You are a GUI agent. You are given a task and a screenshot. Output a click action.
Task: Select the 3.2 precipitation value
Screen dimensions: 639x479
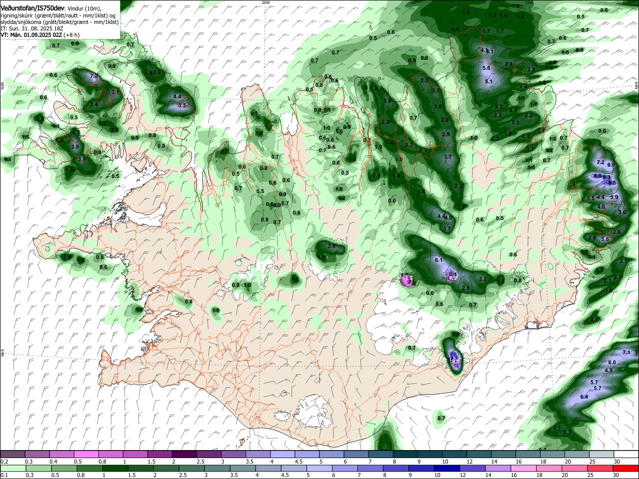click(x=483, y=279)
